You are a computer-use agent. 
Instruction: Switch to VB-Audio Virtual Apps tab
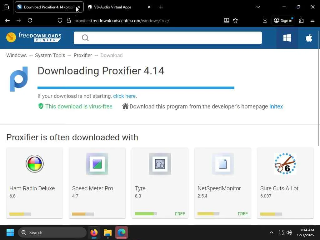pos(112,7)
